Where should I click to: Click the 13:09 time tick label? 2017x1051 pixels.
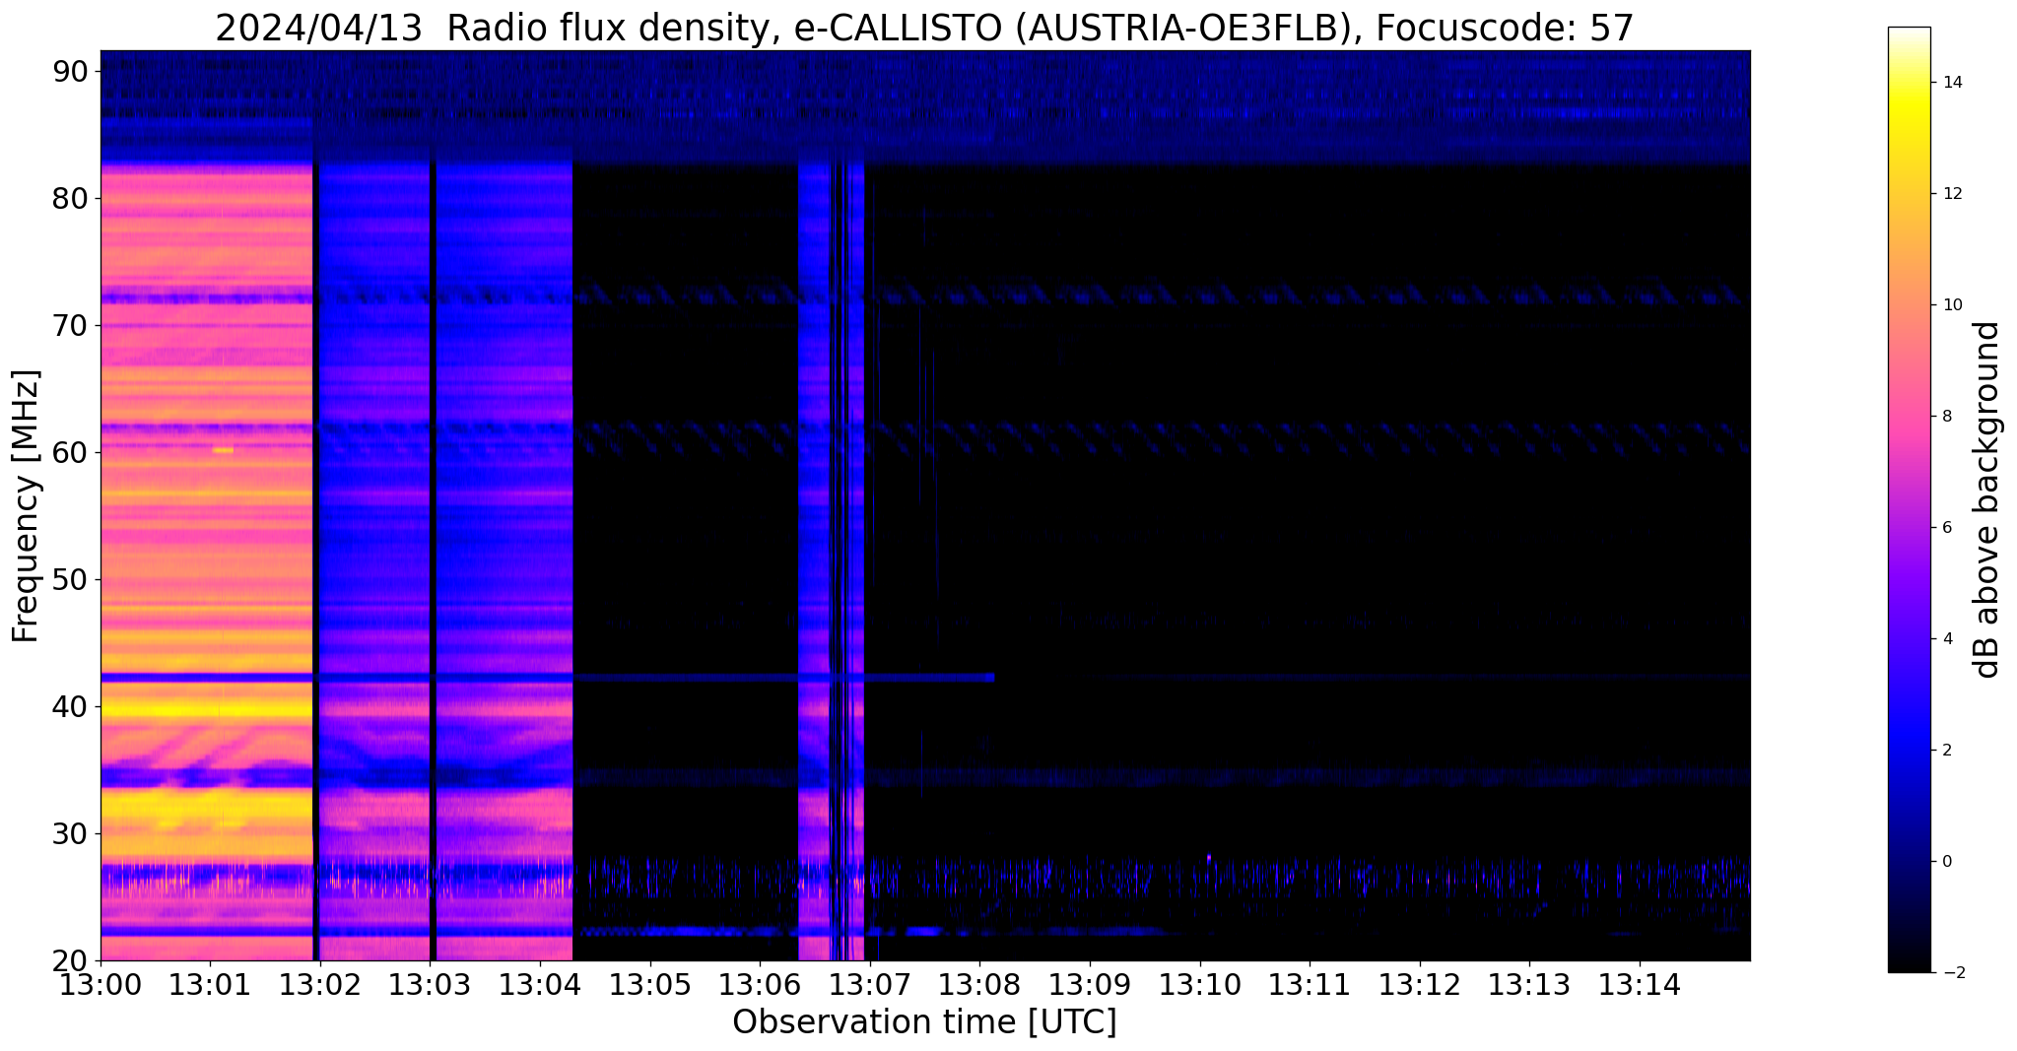click(x=1090, y=985)
